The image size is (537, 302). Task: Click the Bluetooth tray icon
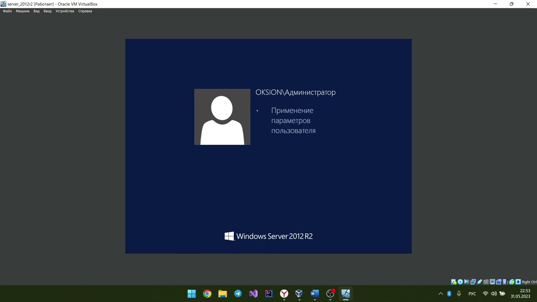[x=449, y=294]
